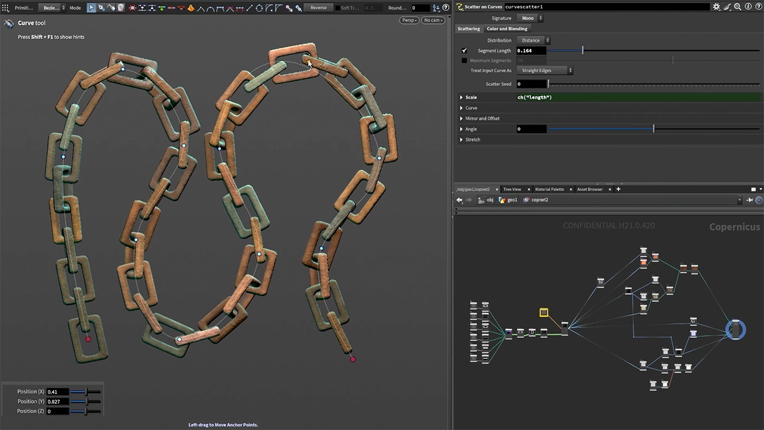Click the magnifier search icon in parameters

click(x=738, y=7)
